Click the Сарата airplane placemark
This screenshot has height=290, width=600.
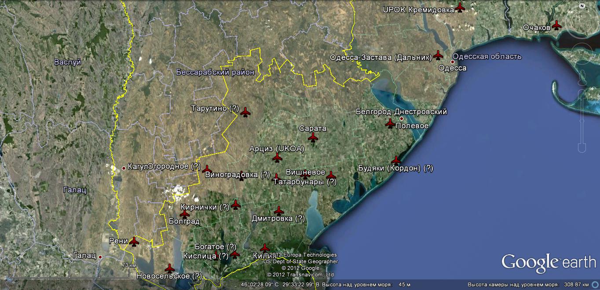(313, 138)
